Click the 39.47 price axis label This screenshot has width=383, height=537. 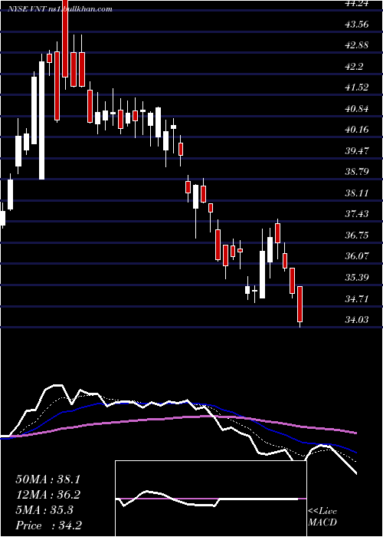(x=358, y=150)
